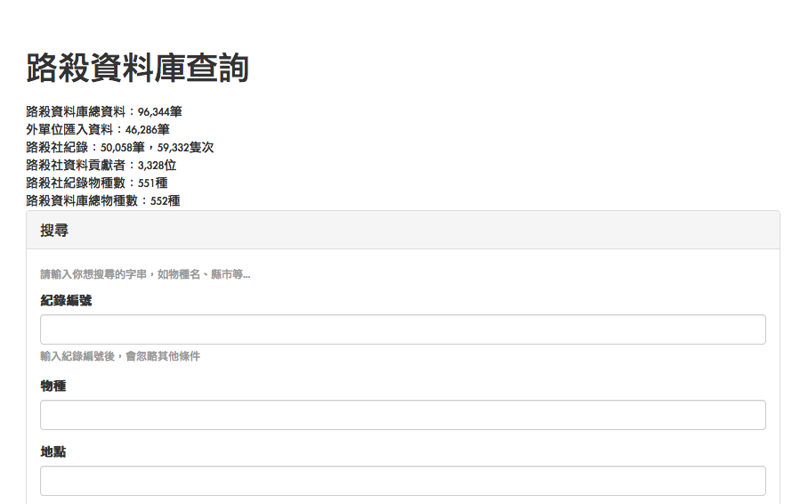Viewport: 792px width, 504px height.
Task: Click the 紀錄編號 field label
Action: click(66, 301)
